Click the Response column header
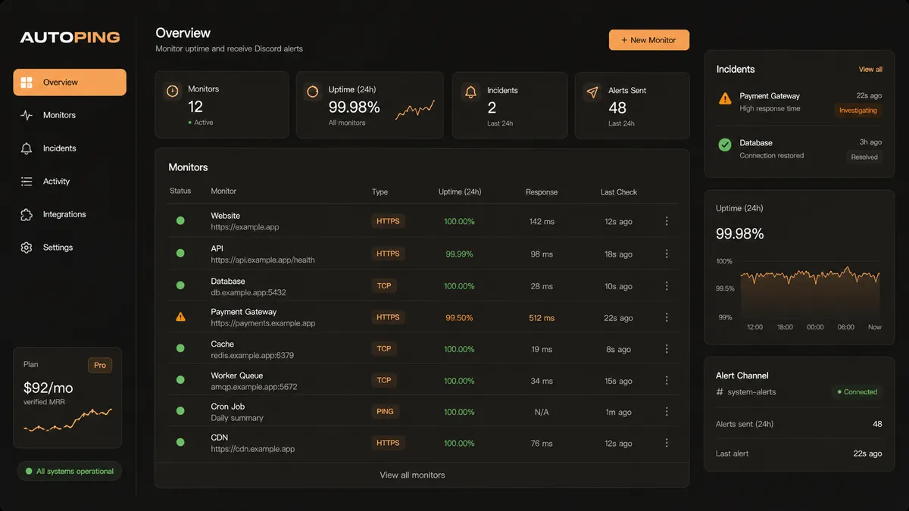 (x=542, y=192)
